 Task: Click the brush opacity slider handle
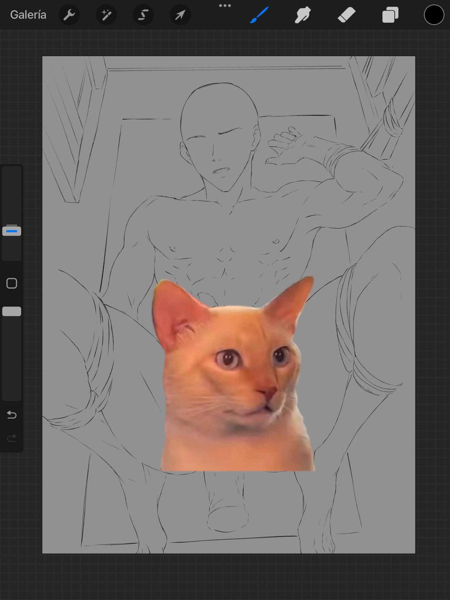pos(11,311)
